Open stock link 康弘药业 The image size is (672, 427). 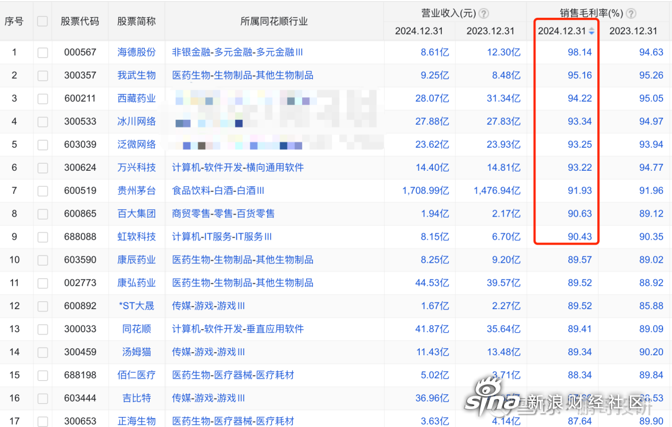point(137,283)
